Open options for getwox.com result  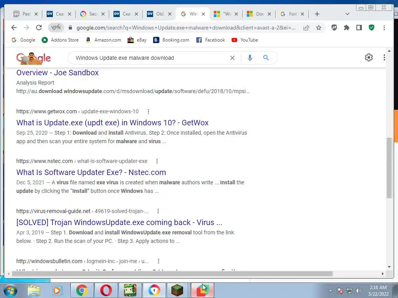pyautogui.click(x=148, y=111)
